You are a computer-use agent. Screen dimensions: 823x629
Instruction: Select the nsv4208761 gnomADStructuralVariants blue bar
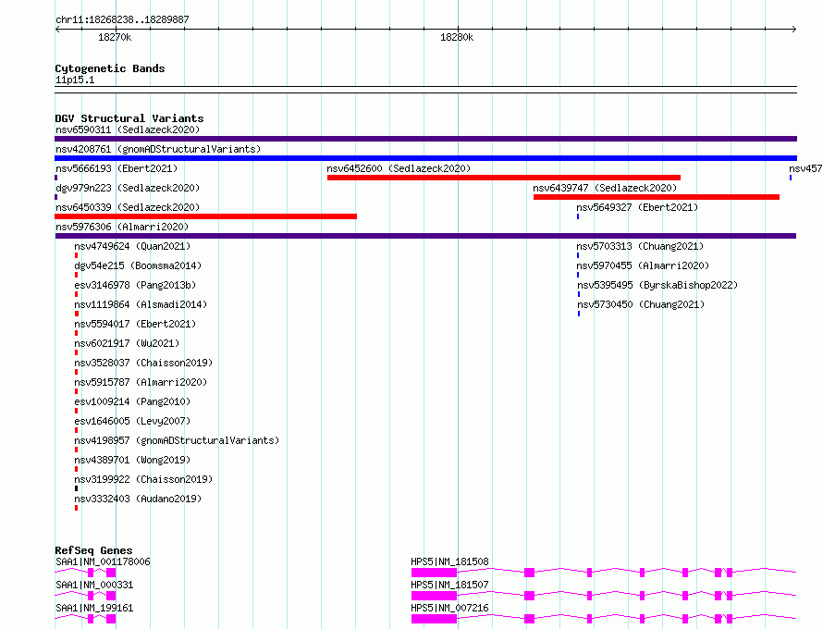pos(425,158)
